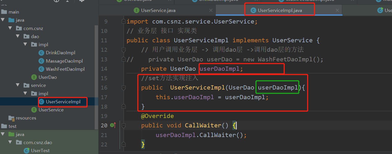The width and height of the screenshot is (392, 154).
Task: Select UserService in project tree
Action: pyautogui.click(x=51, y=110)
